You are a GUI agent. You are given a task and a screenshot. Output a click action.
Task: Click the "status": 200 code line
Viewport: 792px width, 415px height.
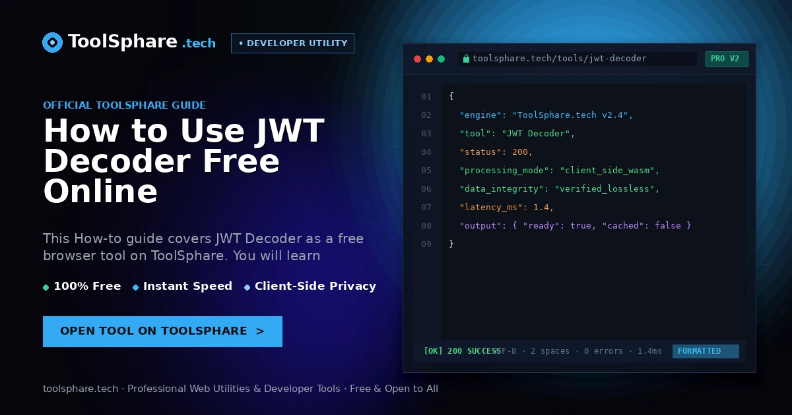[496, 152]
